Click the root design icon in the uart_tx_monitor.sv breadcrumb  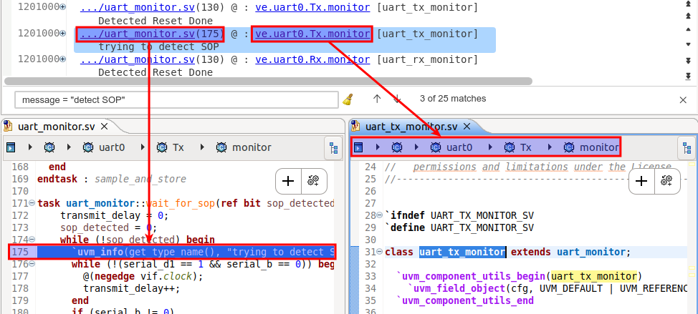coord(358,147)
